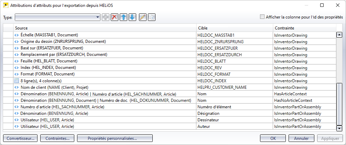
Task: Click the pencil edit icon
Action: coord(143,17)
